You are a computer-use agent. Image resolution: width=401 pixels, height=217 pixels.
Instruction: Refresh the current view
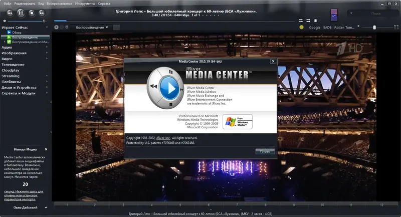pyautogui.click(x=67, y=27)
